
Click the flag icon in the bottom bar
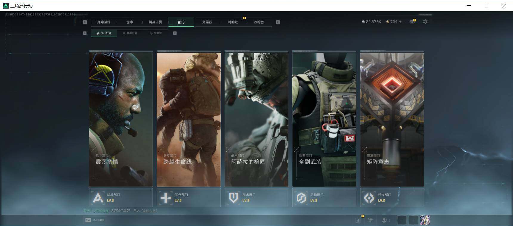(x=370, y=220)
